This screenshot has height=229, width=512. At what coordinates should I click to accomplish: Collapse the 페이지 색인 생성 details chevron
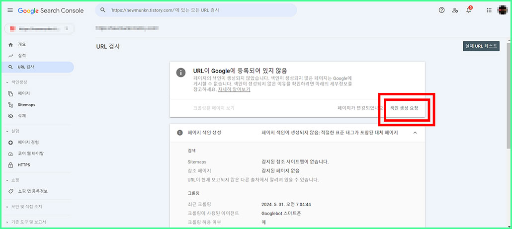tap(415, 133)
